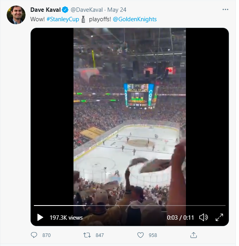The width and height of the screenshot is (239, 246).
Task: Click the 870 replies count
Action: point(46,235)
